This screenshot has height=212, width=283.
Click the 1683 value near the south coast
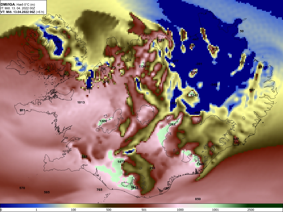[134, 187]
